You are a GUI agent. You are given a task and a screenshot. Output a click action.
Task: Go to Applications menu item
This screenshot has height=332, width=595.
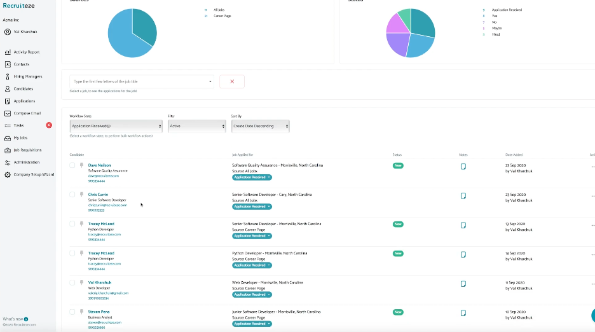(x=24, y=101)
